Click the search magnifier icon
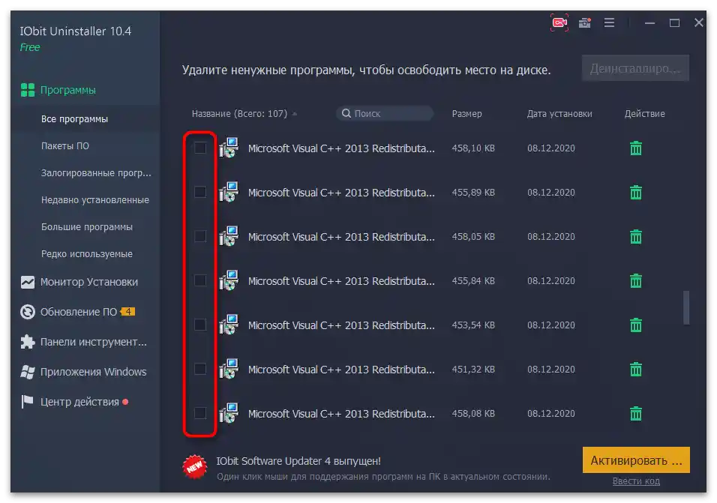717x503 pixels. point(346,113)
